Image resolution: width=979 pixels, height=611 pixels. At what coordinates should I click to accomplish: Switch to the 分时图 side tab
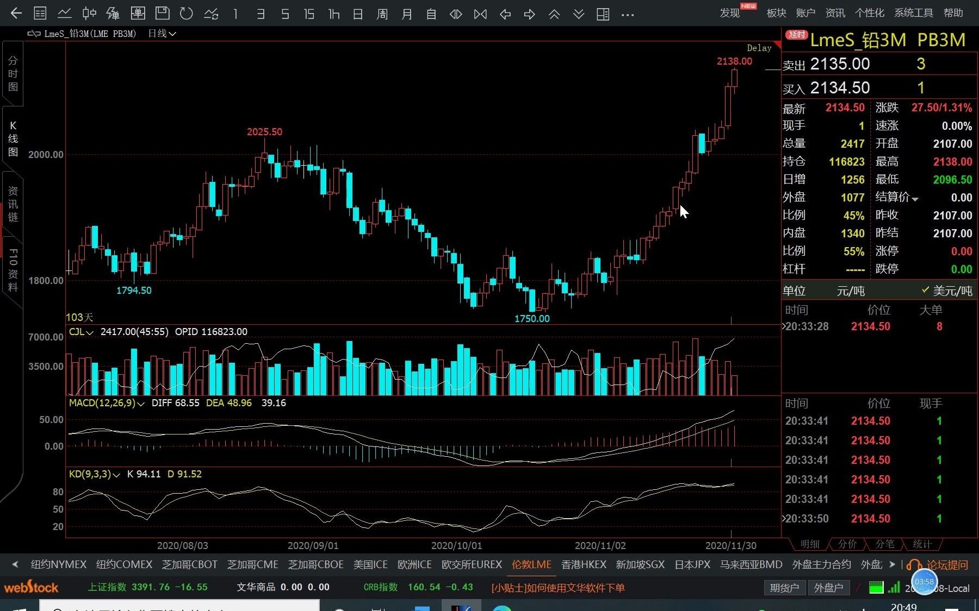pos(13,73)
